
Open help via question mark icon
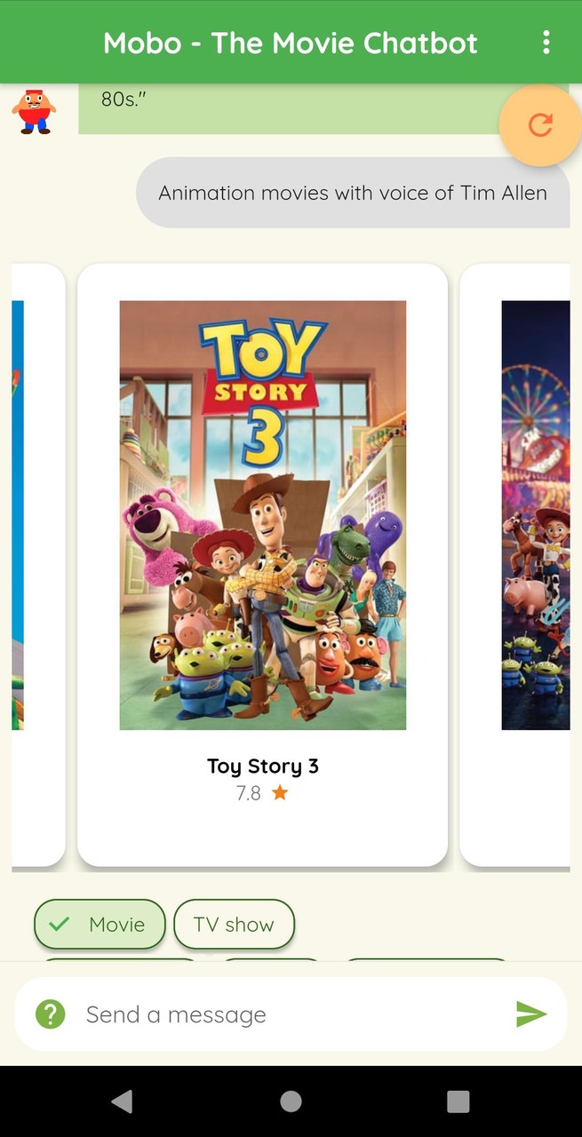(x=51, y=1014)
